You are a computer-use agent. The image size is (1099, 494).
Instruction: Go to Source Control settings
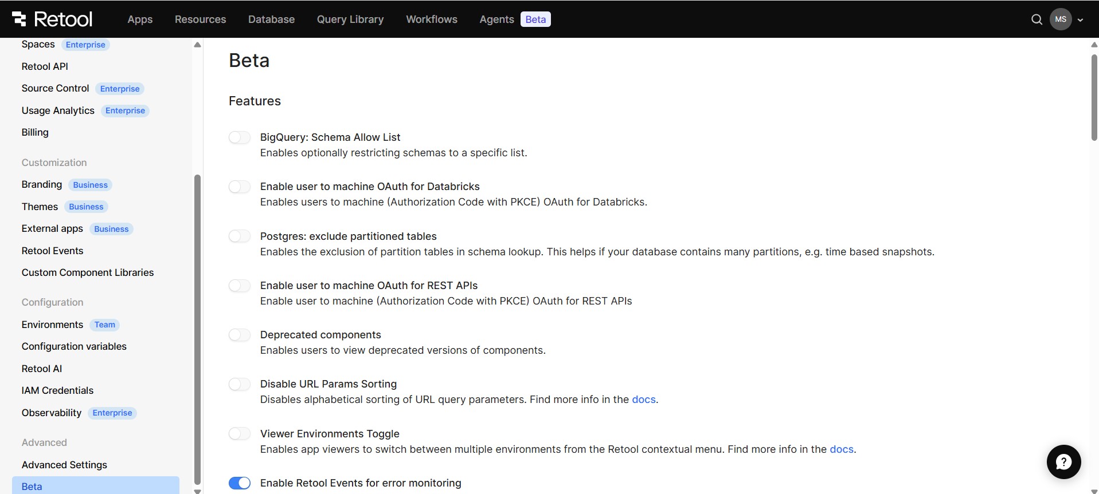56,88
